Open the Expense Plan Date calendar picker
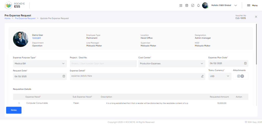This screenshot has height=125, width=262. pyautogui.click(x=245, y=64)
